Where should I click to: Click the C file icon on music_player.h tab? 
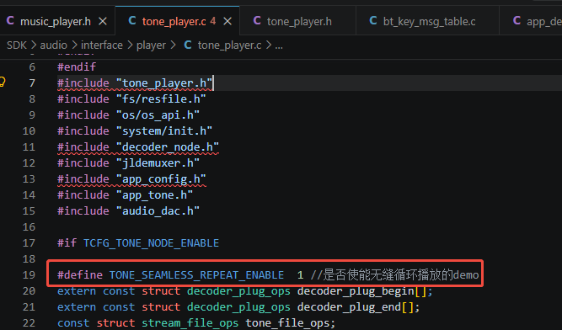pos(10,21)
